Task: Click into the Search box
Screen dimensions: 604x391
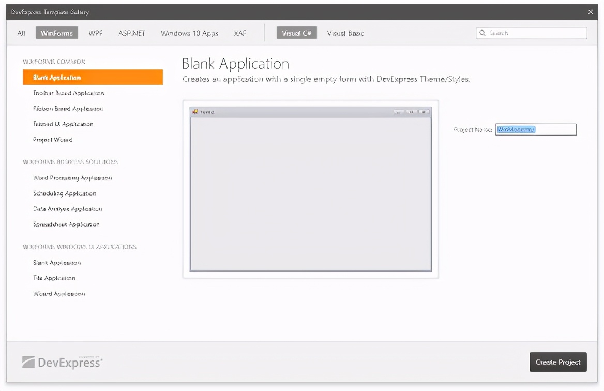Action: pos(532,33)
